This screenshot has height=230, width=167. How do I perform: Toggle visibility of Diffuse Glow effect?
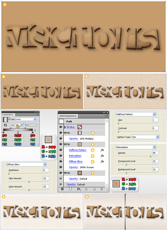tap(61, 162)
